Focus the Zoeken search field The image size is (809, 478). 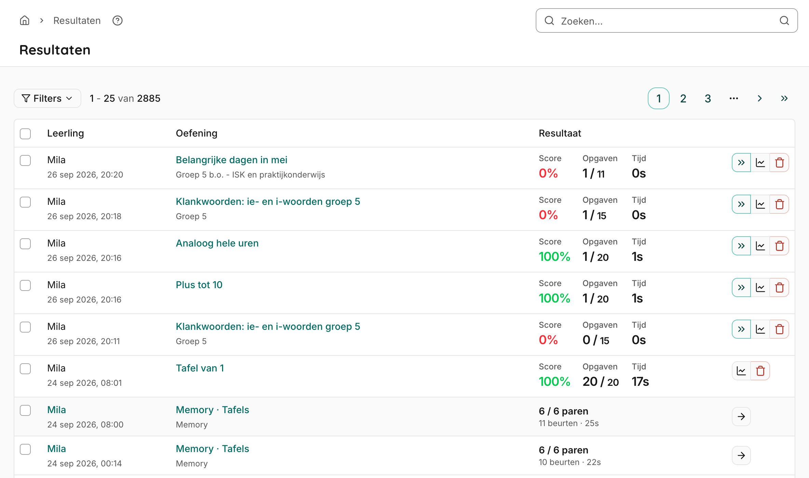pos(667,21)
